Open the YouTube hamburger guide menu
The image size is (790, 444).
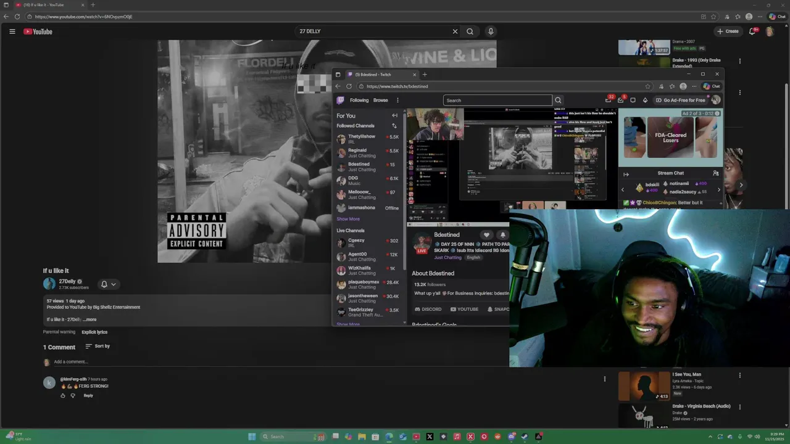[12, 31]
